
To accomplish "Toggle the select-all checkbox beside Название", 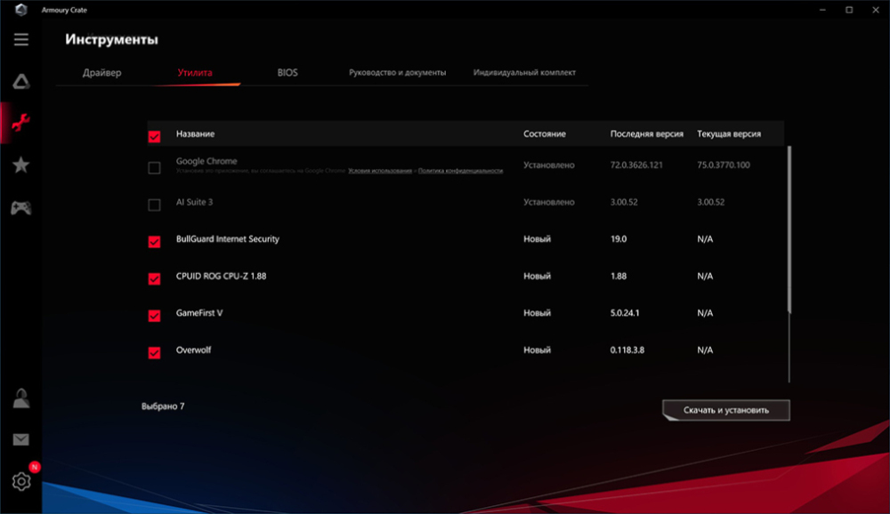I will [154, 137].
